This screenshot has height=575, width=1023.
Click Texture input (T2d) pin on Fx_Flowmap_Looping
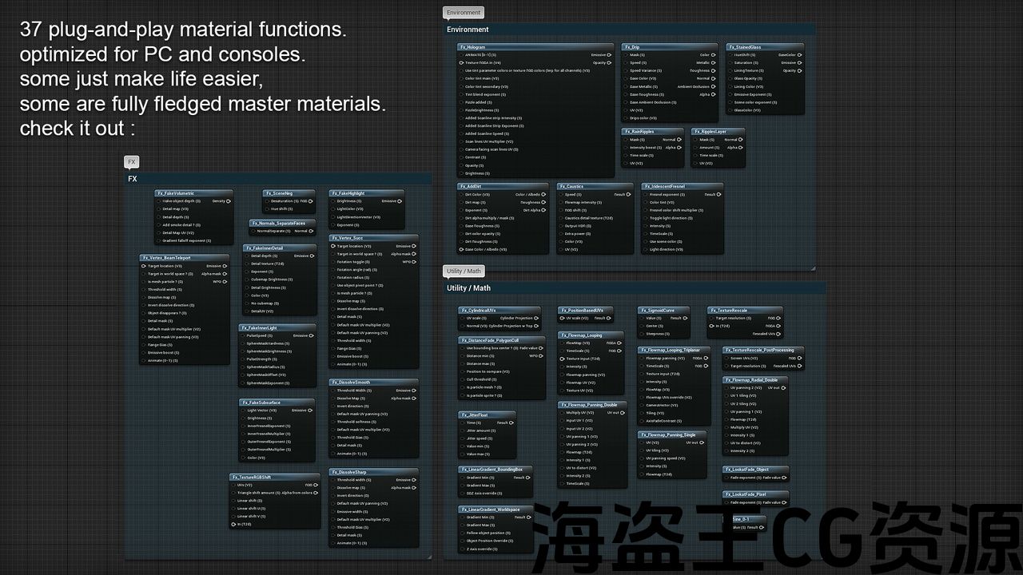(x=562, y=359)
